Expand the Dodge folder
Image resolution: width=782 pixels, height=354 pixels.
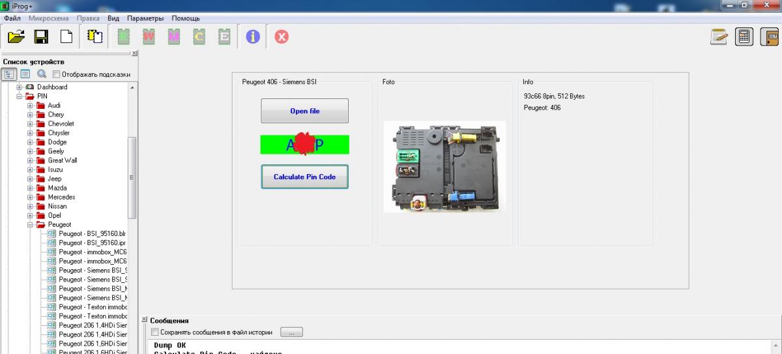[x=30, y=141]
